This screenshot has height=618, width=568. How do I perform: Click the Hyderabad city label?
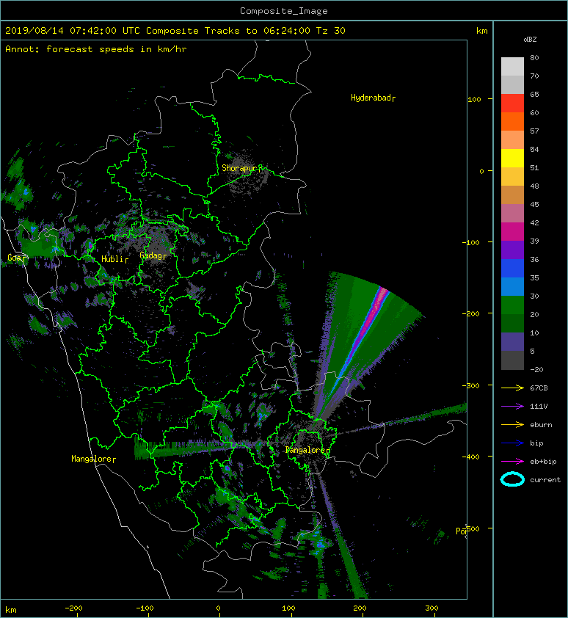371,98
